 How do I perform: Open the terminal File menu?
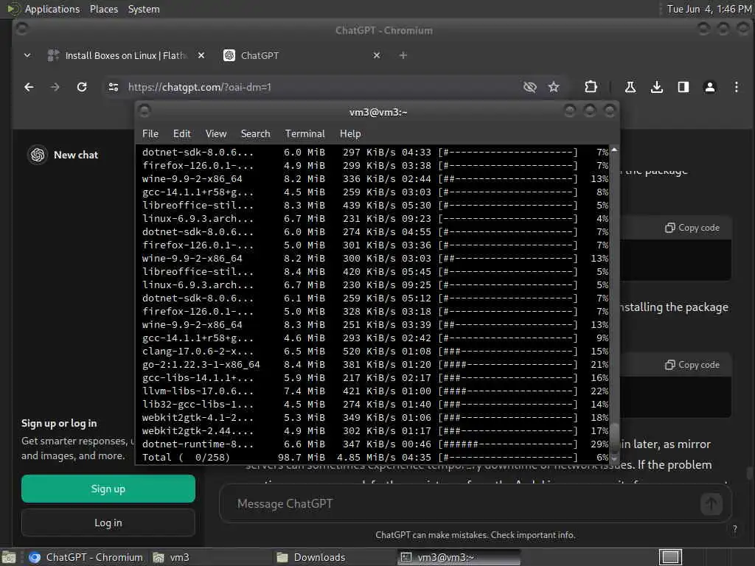pos(150,134)
